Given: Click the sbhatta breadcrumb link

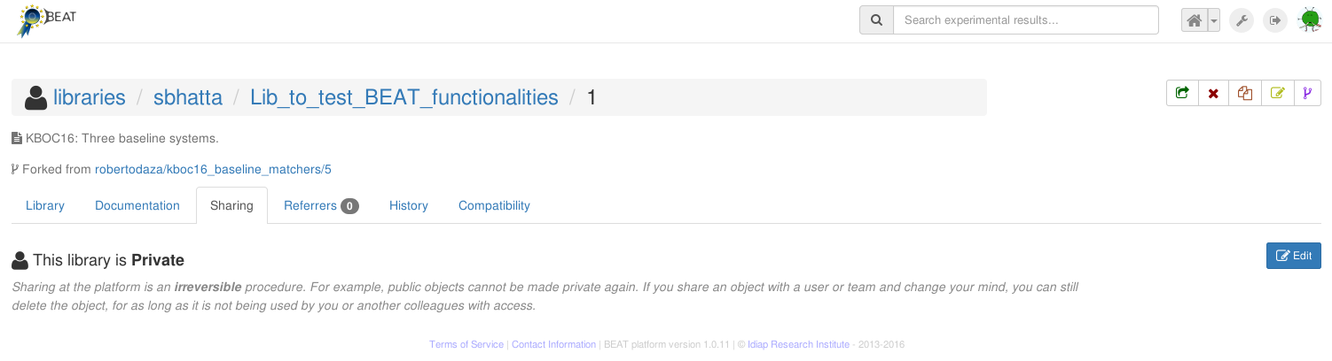Looking at the screenshot, I should pyautogui.click(x=188, y=97).
